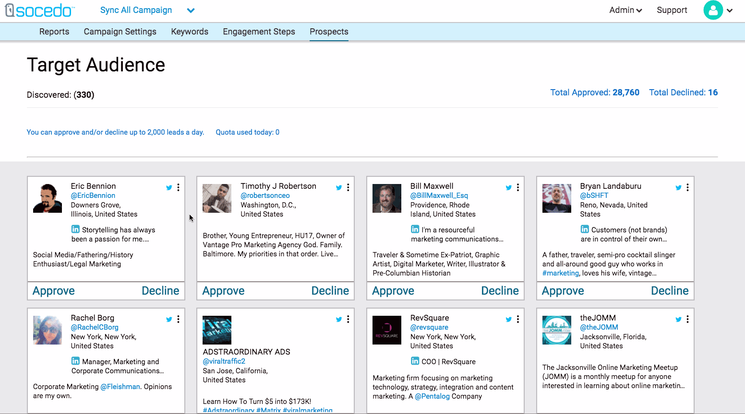This screenshot has height=414, width=745.
Task: Open Timothy J Robertson's three-dot menu
Action: tap(348, 187)
